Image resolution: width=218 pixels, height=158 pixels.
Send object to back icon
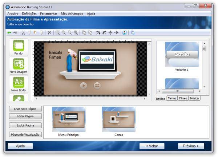point(90,33)
